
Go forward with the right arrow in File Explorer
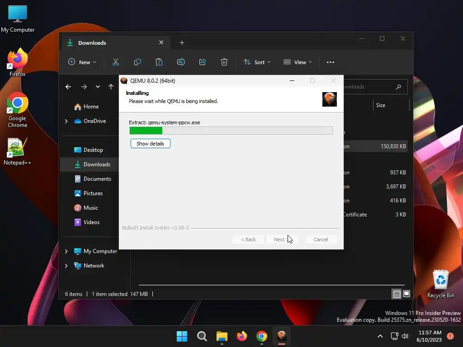point(84,87)
